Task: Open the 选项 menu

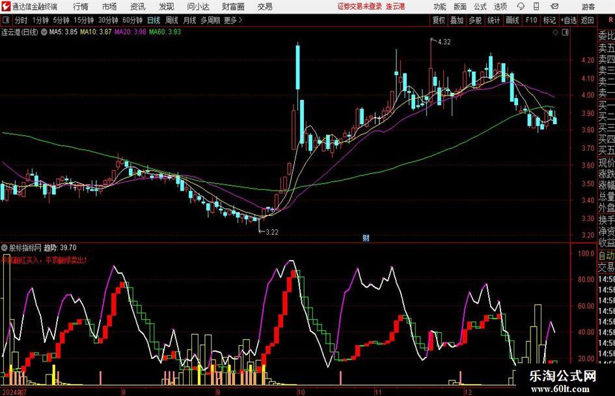Action: pos(500,7)
